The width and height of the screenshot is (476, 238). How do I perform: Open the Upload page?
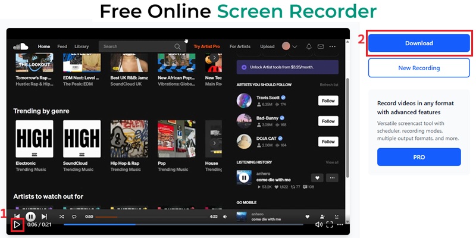(267, 46)
